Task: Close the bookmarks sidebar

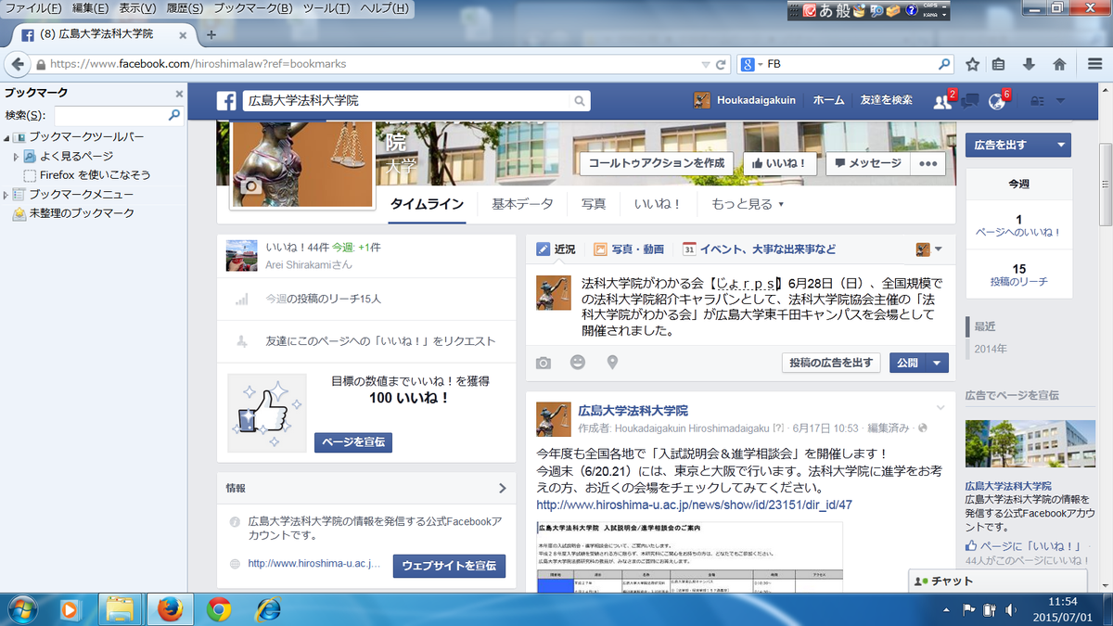Action: pyautogui.click(x=179, y=94)
